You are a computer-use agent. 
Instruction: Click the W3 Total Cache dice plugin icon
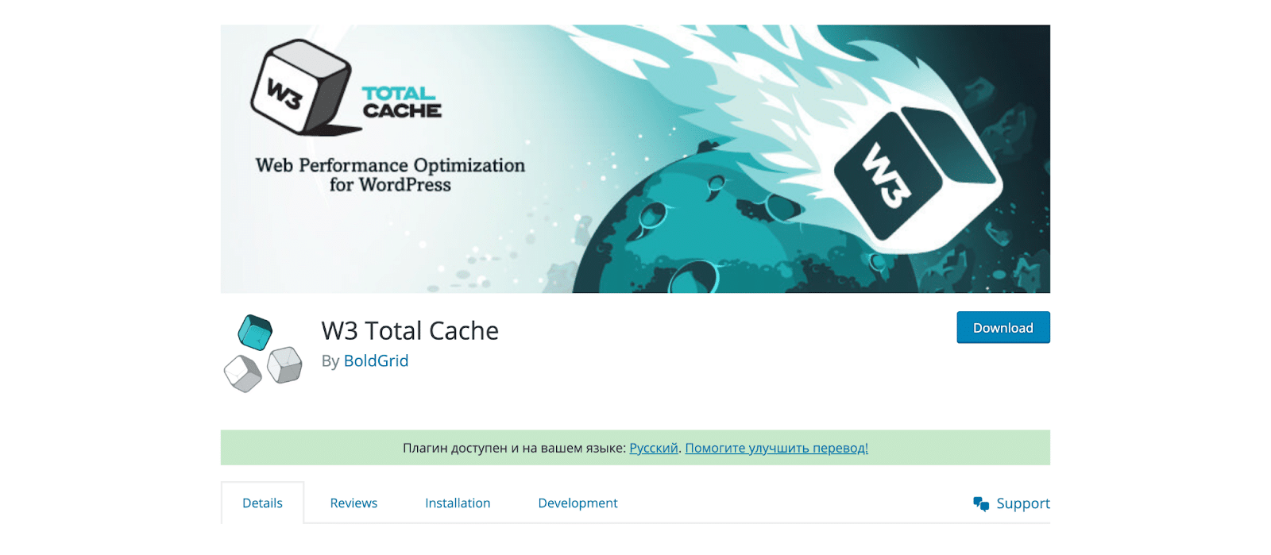263,353
